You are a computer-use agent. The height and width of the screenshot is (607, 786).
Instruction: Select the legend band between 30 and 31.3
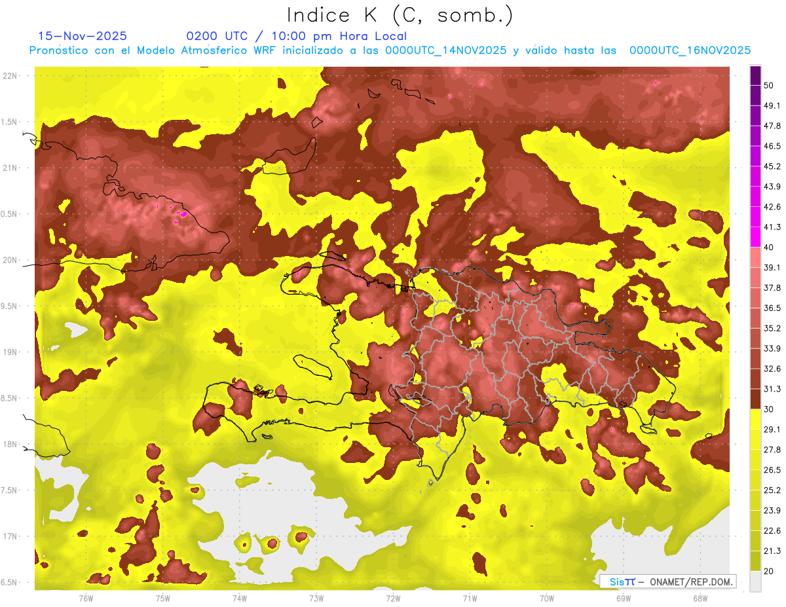pyautogui.click(x=755, y=399)
